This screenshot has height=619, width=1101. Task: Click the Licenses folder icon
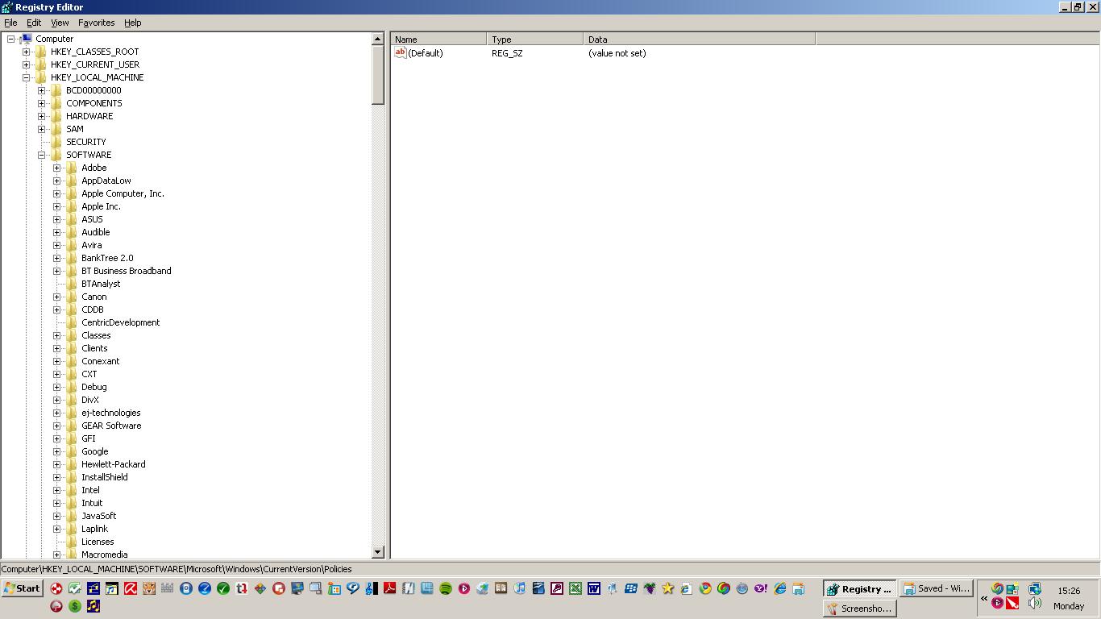pyautogui.click(x=71, y=542)
